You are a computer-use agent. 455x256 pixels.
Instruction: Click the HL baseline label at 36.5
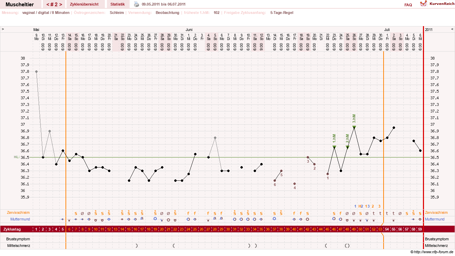coord(16,157)
